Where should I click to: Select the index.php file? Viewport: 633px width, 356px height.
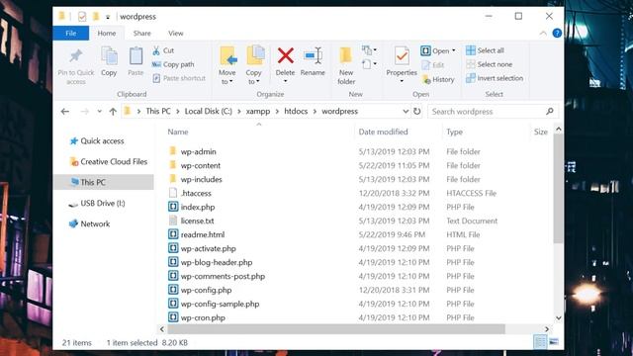coord(192,207)
